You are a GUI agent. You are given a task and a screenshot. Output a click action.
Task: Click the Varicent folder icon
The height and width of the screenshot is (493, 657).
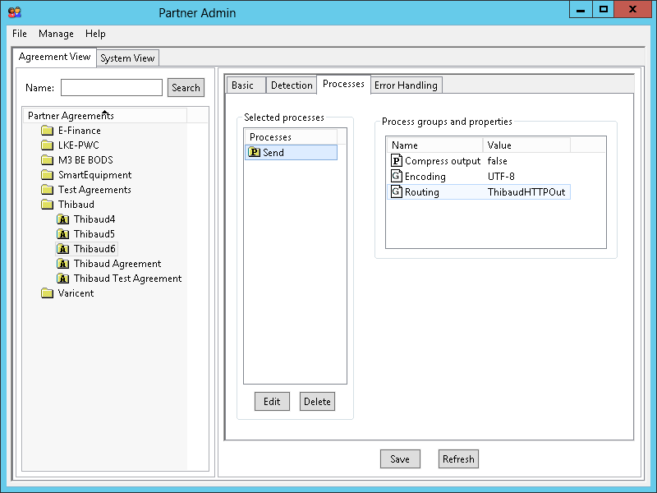(47, 293)
